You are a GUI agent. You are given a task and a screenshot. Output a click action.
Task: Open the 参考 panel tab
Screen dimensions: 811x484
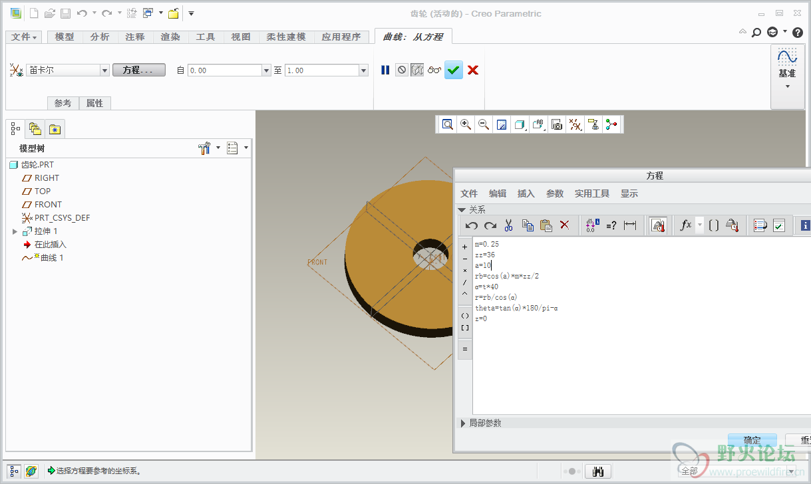pyautogui.click(x=63, y=103)
